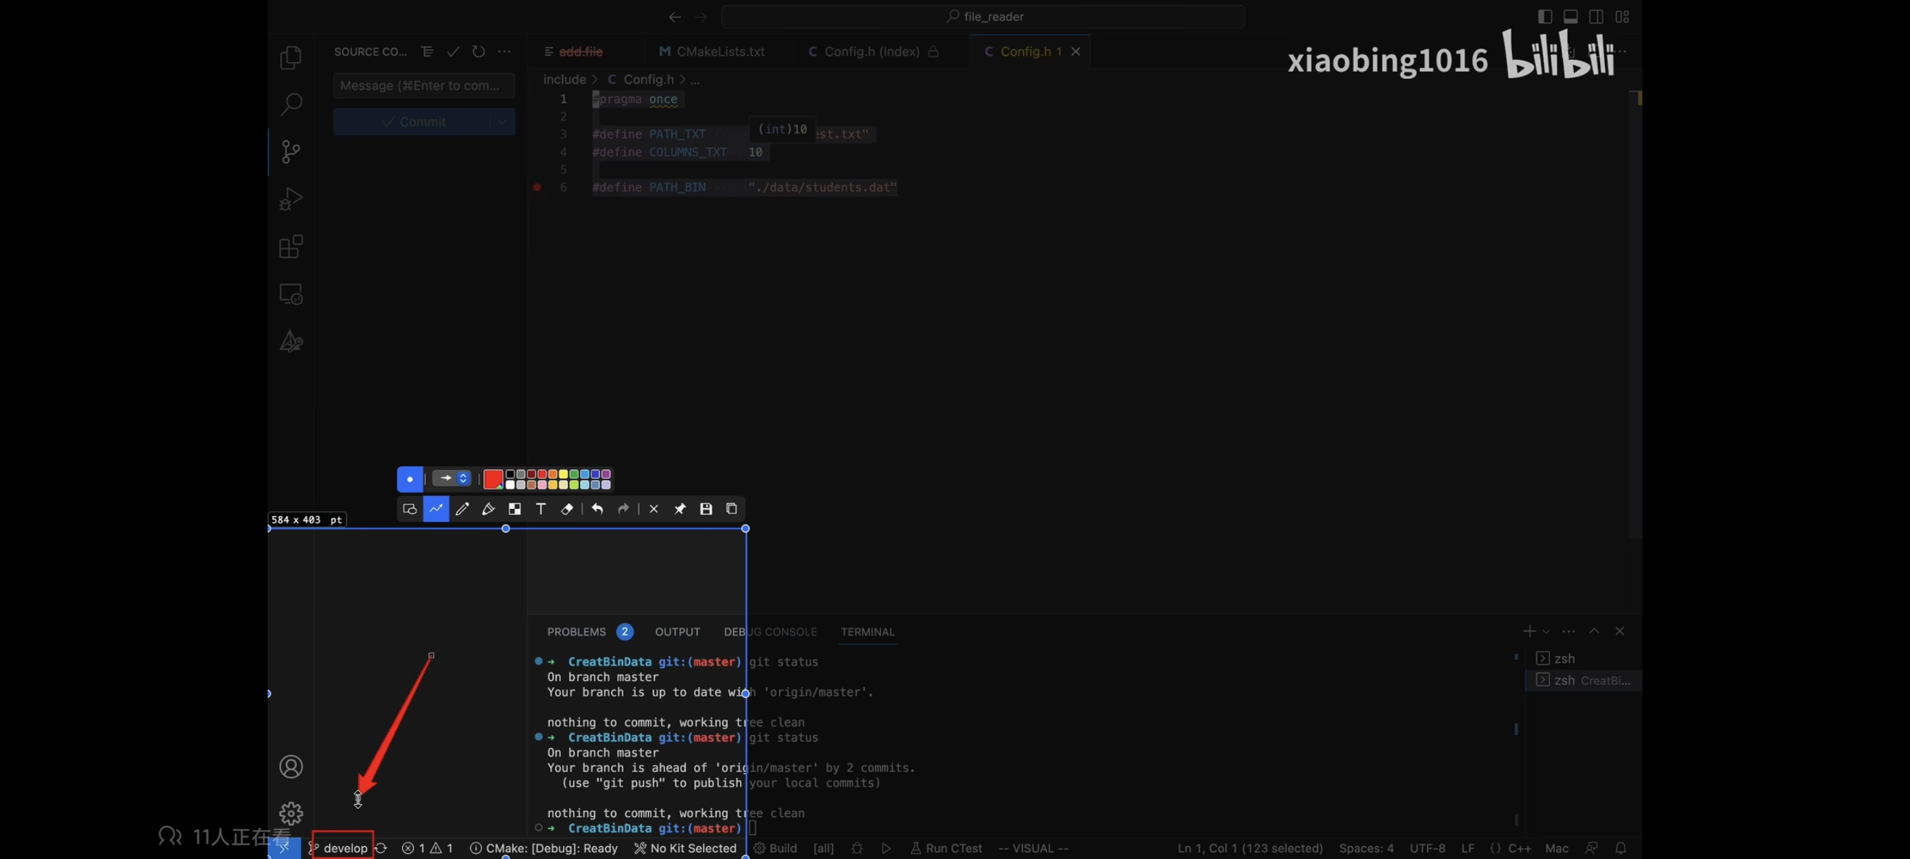This screenshot has width=1910, height=859.
Task: Open Run and Debug sidebar view
Action: coord(291,199)
